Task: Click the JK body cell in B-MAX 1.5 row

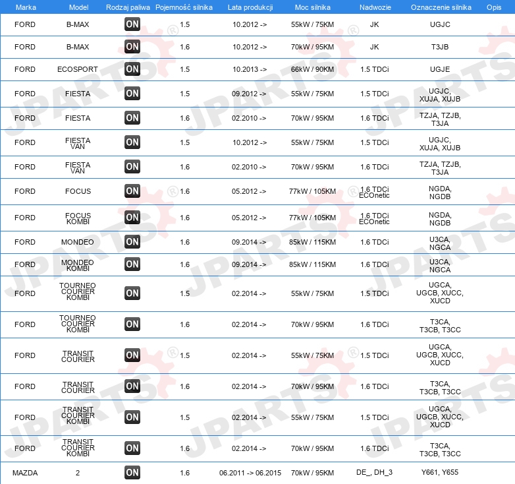Action: tap(375, 24)
